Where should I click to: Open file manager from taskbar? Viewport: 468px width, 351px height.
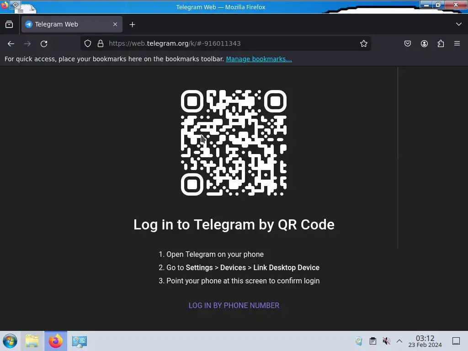pos(32,341)
